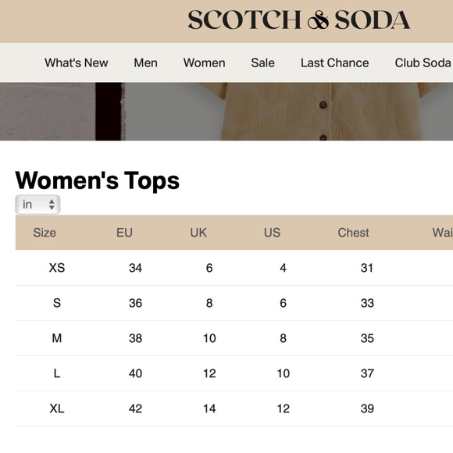
Task: Select the M size cell
Action: pyautogui.click(x=57, y=338)
